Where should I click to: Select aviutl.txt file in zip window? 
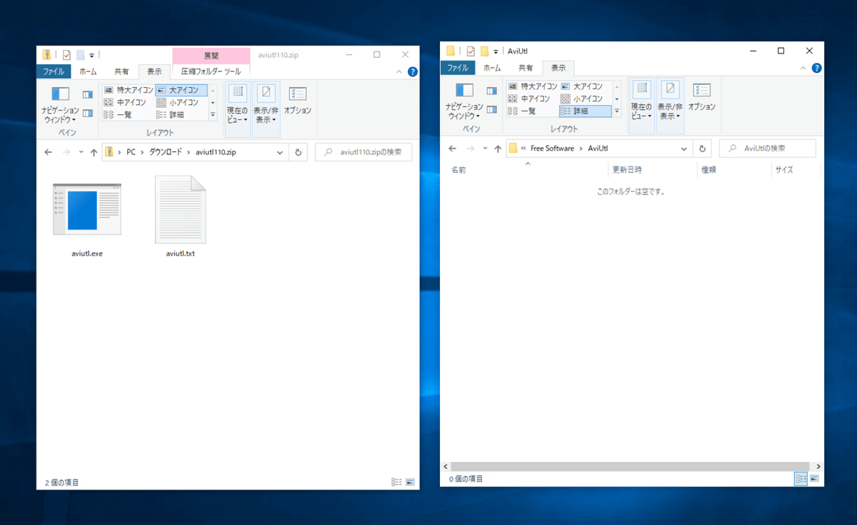coord(180,216)
